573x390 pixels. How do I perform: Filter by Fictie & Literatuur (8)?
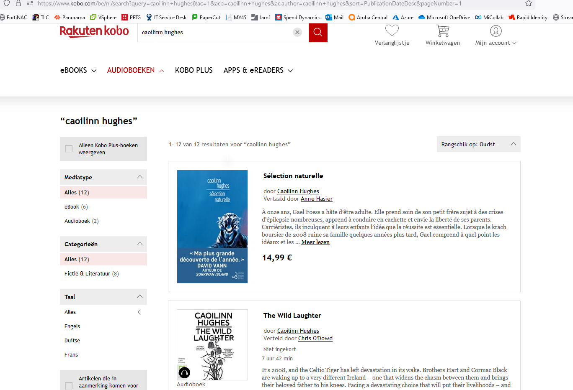point(92,273)
